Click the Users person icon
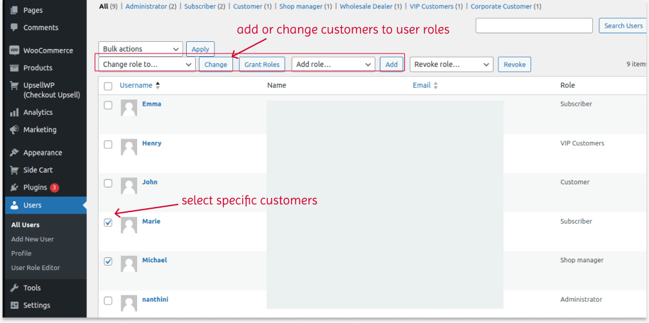The height and width of the screenshot is (323, 649). (14, 205)
